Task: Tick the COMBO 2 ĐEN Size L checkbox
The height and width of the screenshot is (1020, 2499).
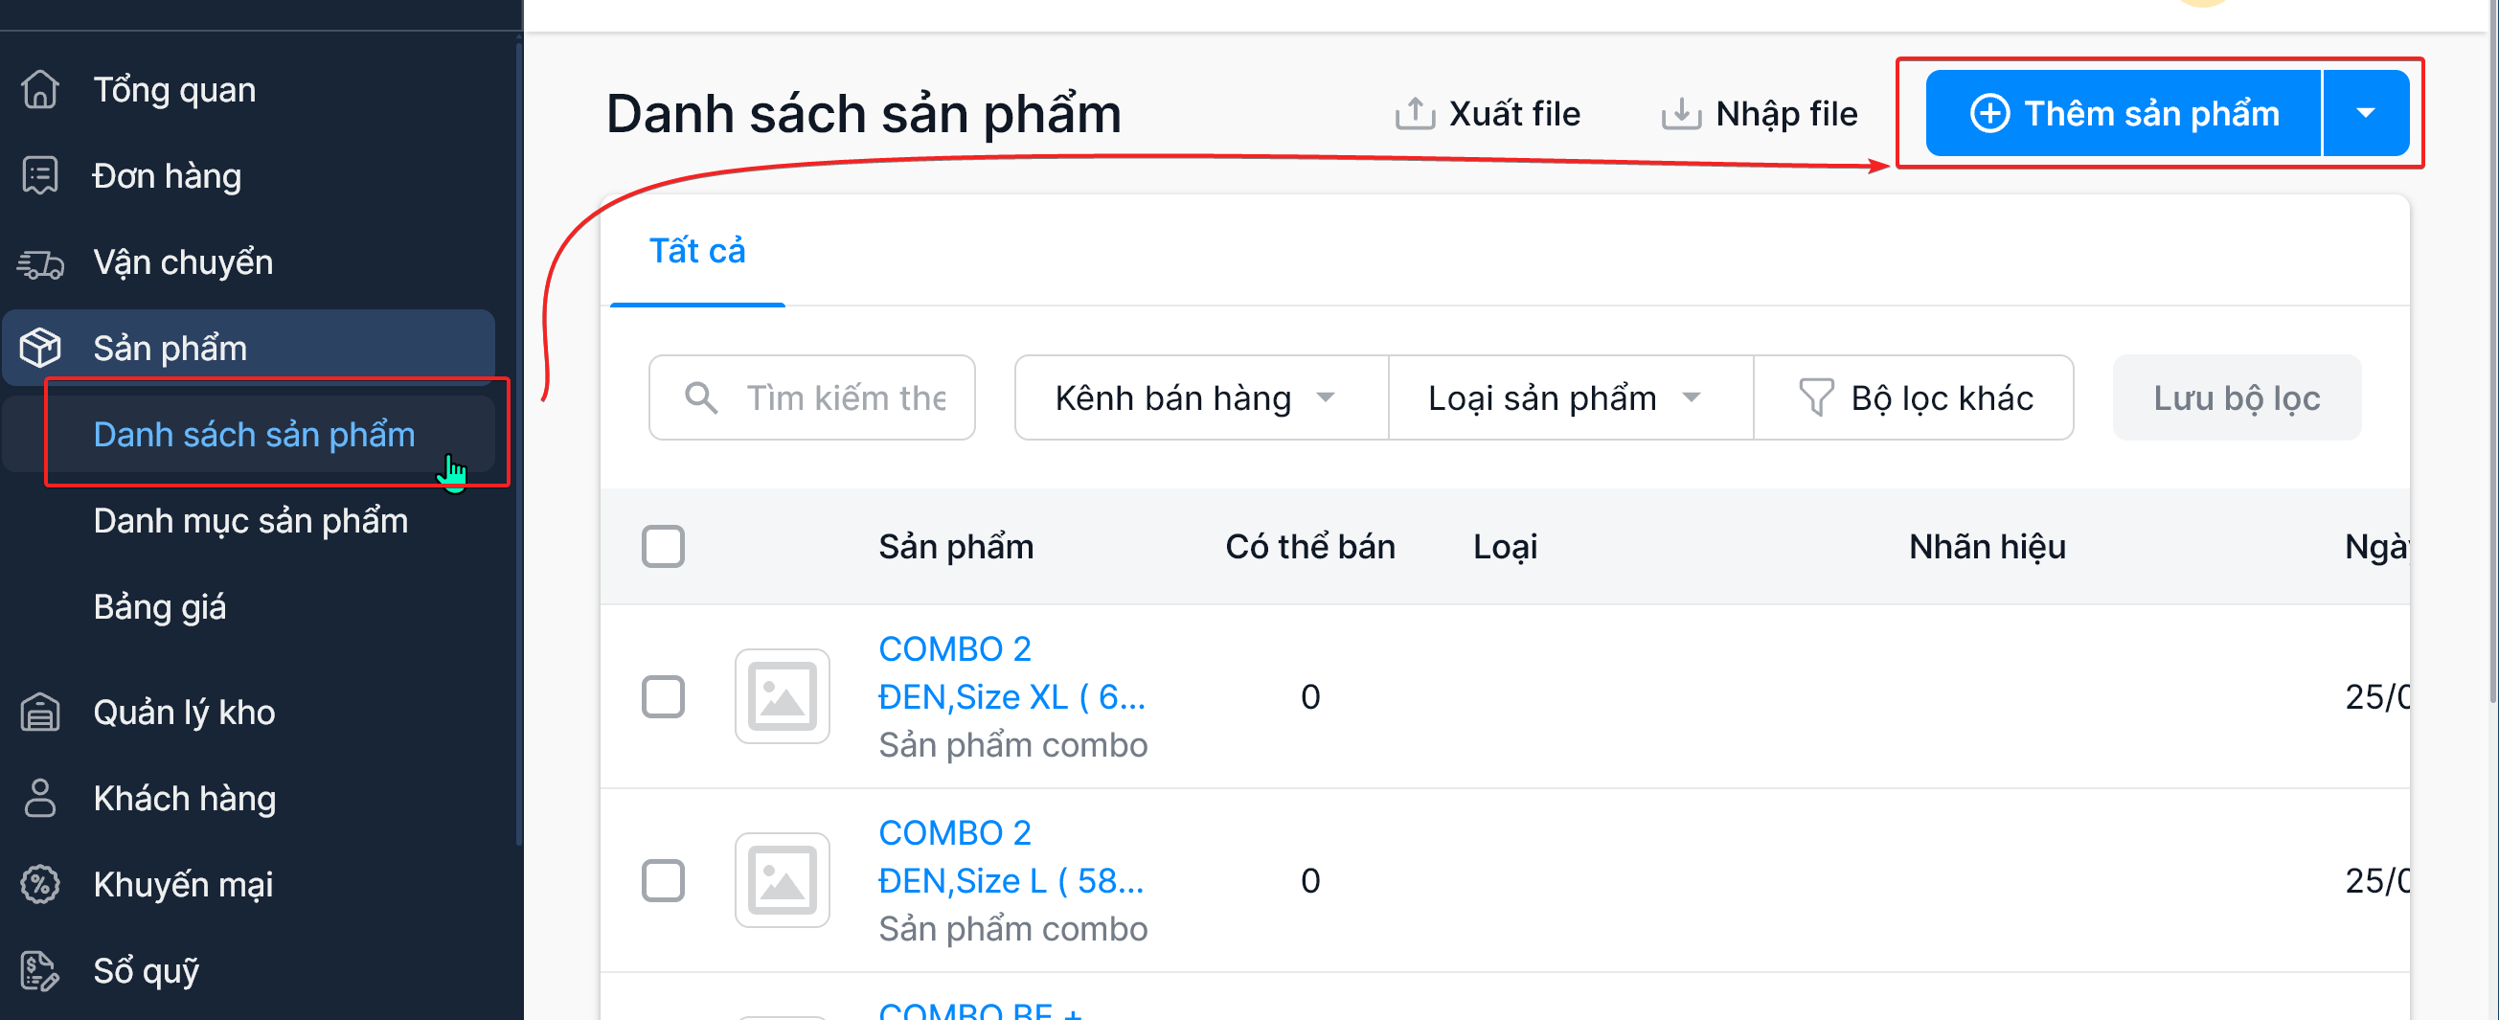Action: pyautogui.click(x=663, y=880)
